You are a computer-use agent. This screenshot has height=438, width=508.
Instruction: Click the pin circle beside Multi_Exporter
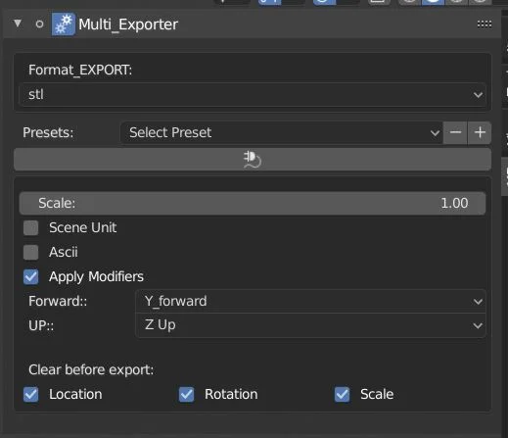click(x=39, y=24)
